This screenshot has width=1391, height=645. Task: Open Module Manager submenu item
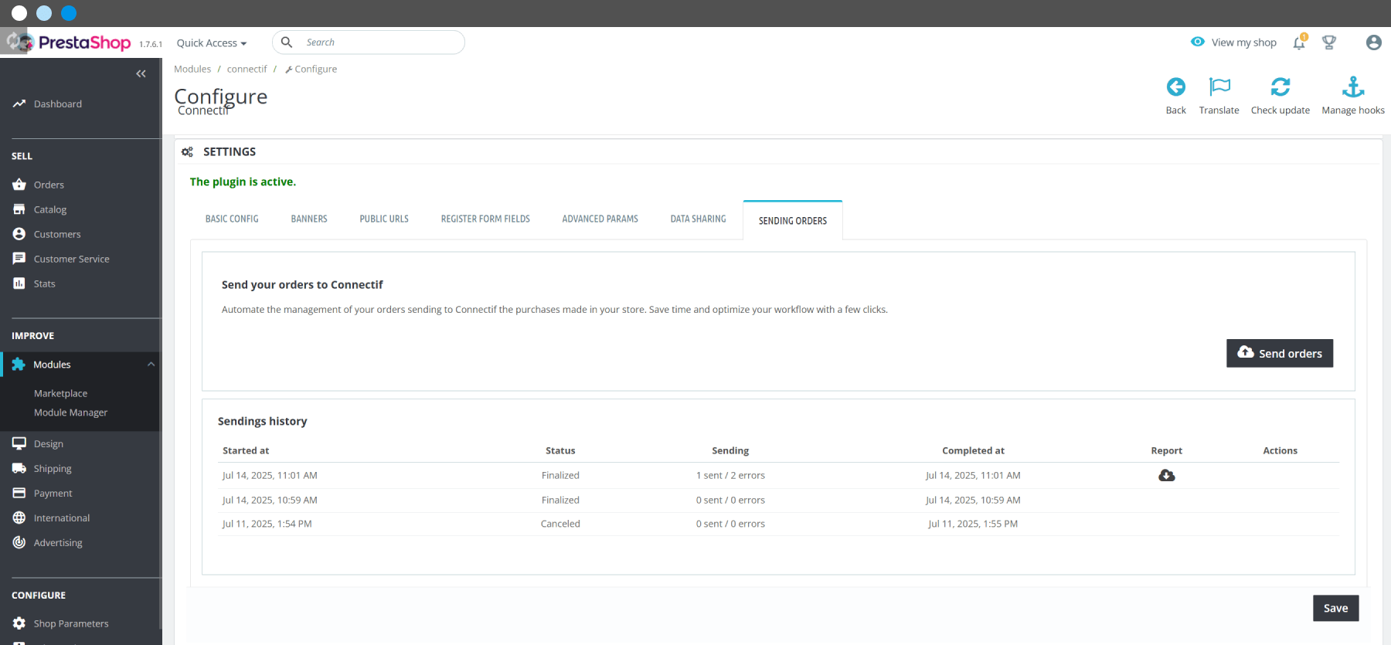coord(70,412)
